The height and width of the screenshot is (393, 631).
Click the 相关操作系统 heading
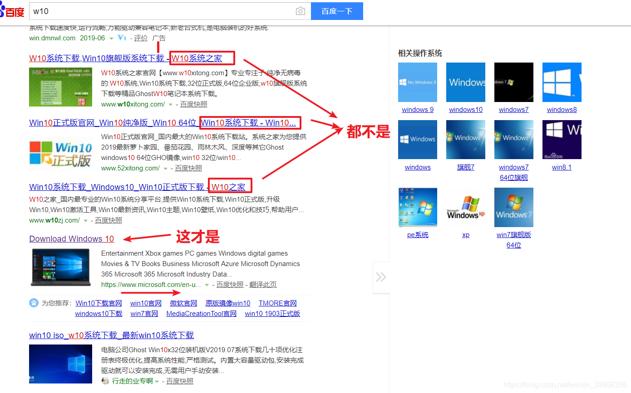pos(420,53)
